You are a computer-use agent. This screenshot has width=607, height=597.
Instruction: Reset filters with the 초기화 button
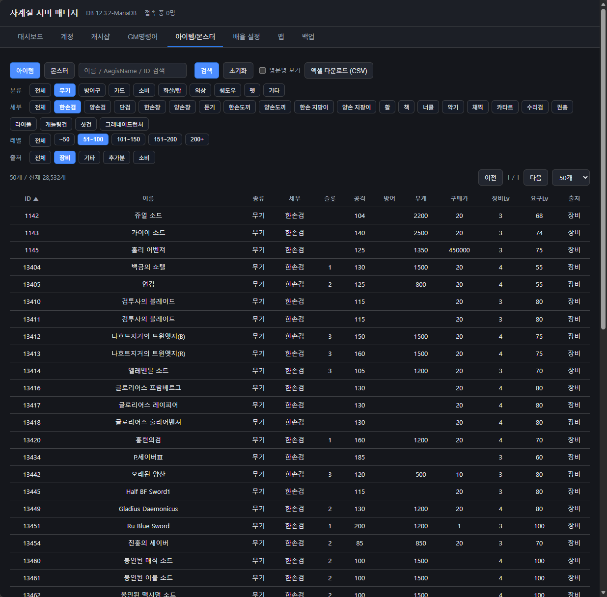pyautogui.click(x=238, y=71)
